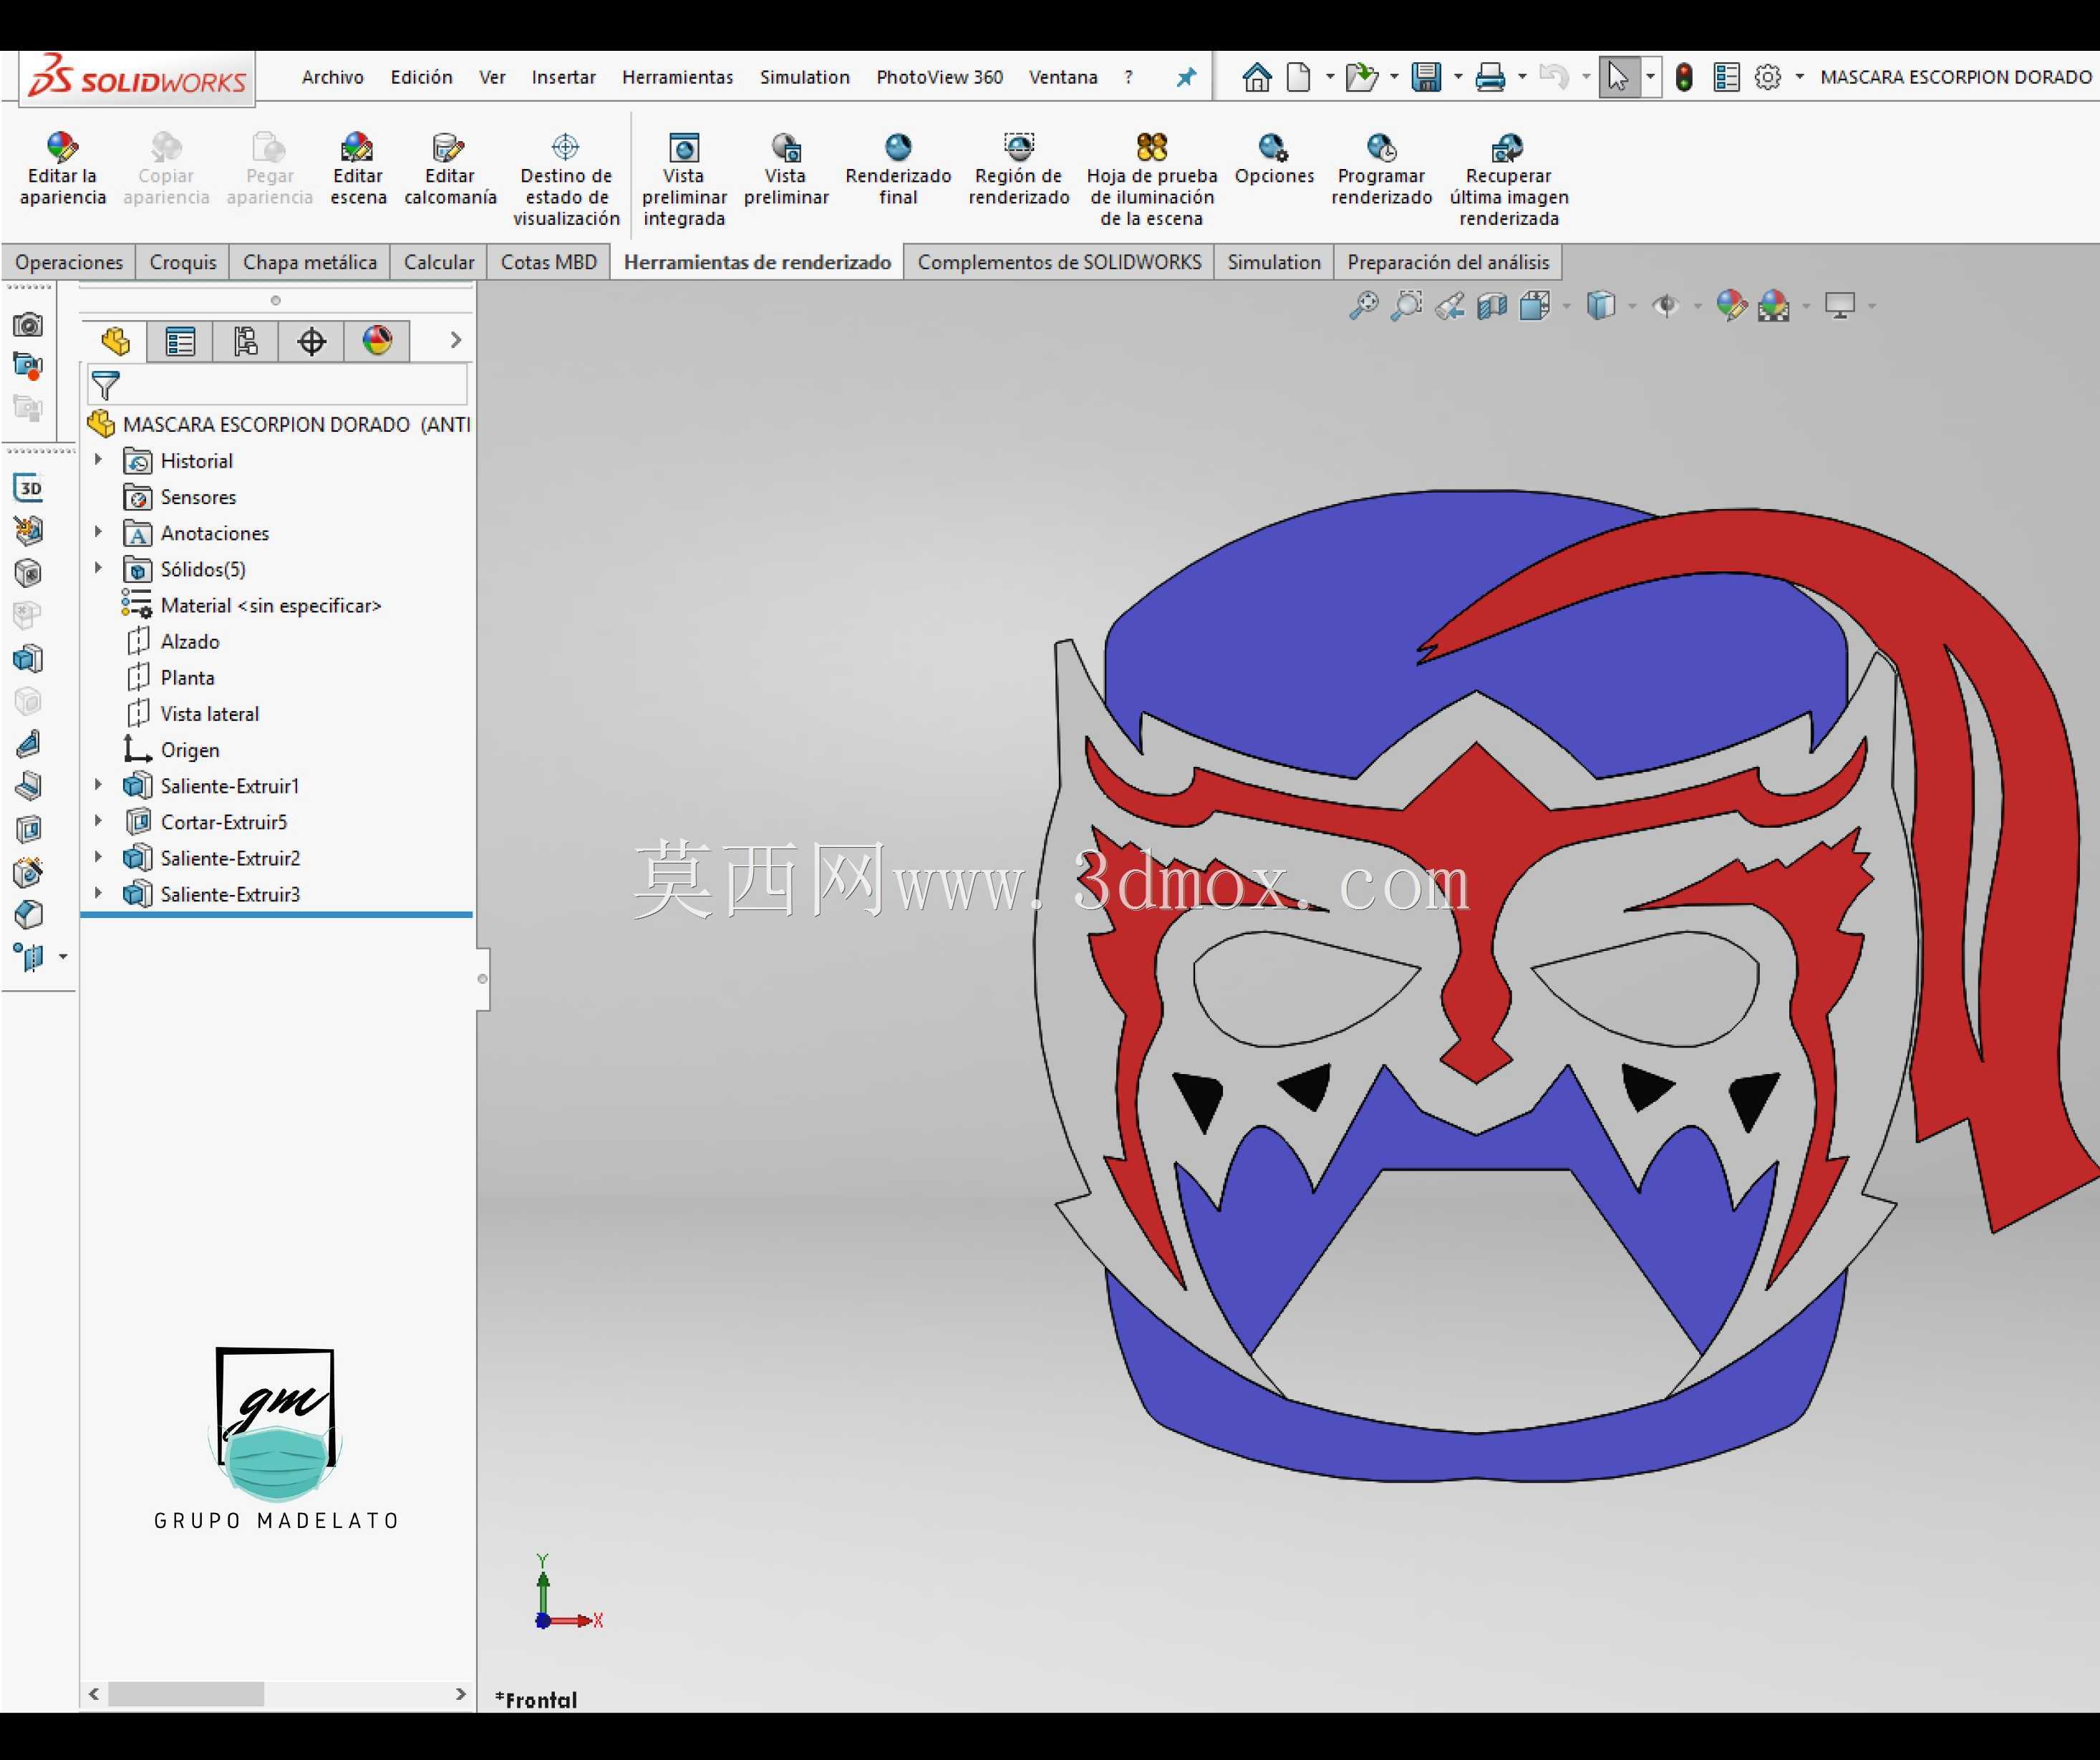The image size is (2100, 1760).
Task: Switch to Chapa metálica tab
Action: pos(310,262)
